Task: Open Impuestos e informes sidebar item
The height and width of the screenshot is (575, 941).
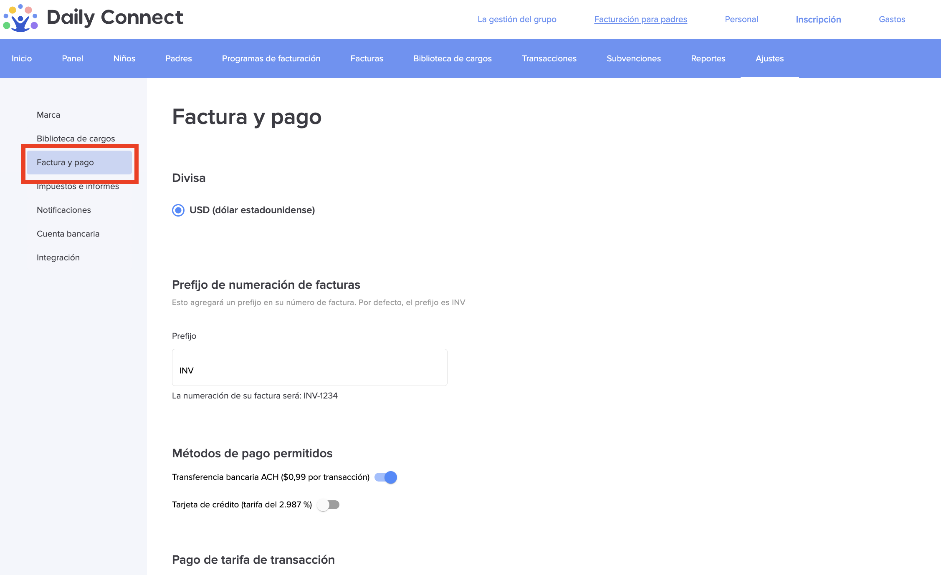Action: tap(78, 187)
